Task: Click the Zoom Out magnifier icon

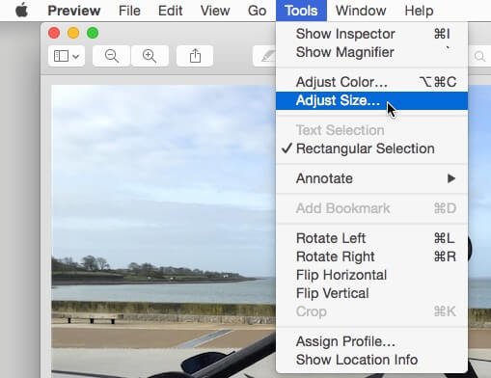Action: [x=112, y=56]
